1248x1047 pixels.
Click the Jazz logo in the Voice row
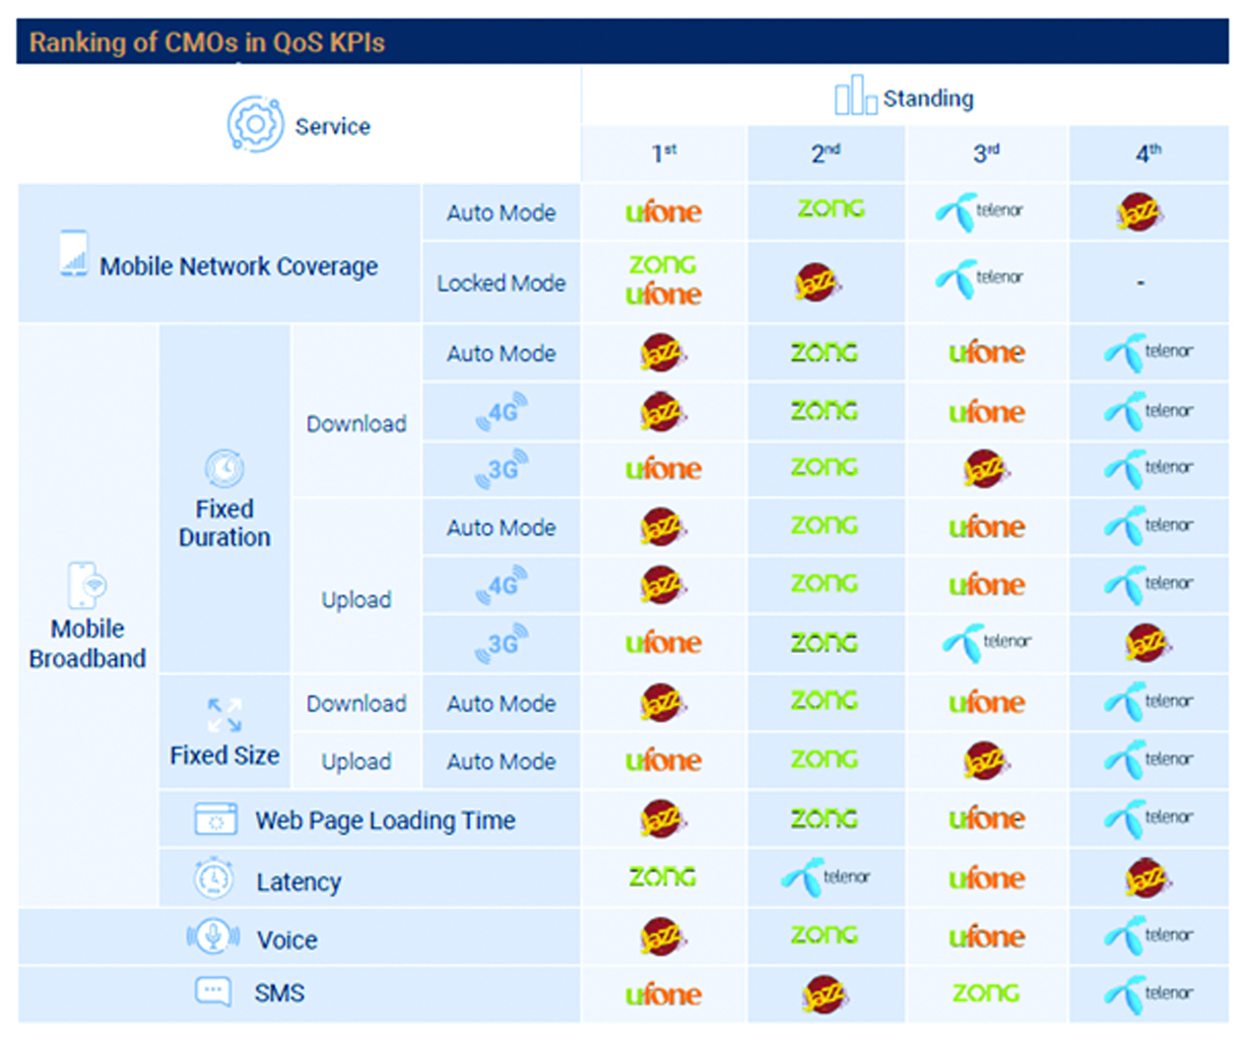[x=662, y=936]
